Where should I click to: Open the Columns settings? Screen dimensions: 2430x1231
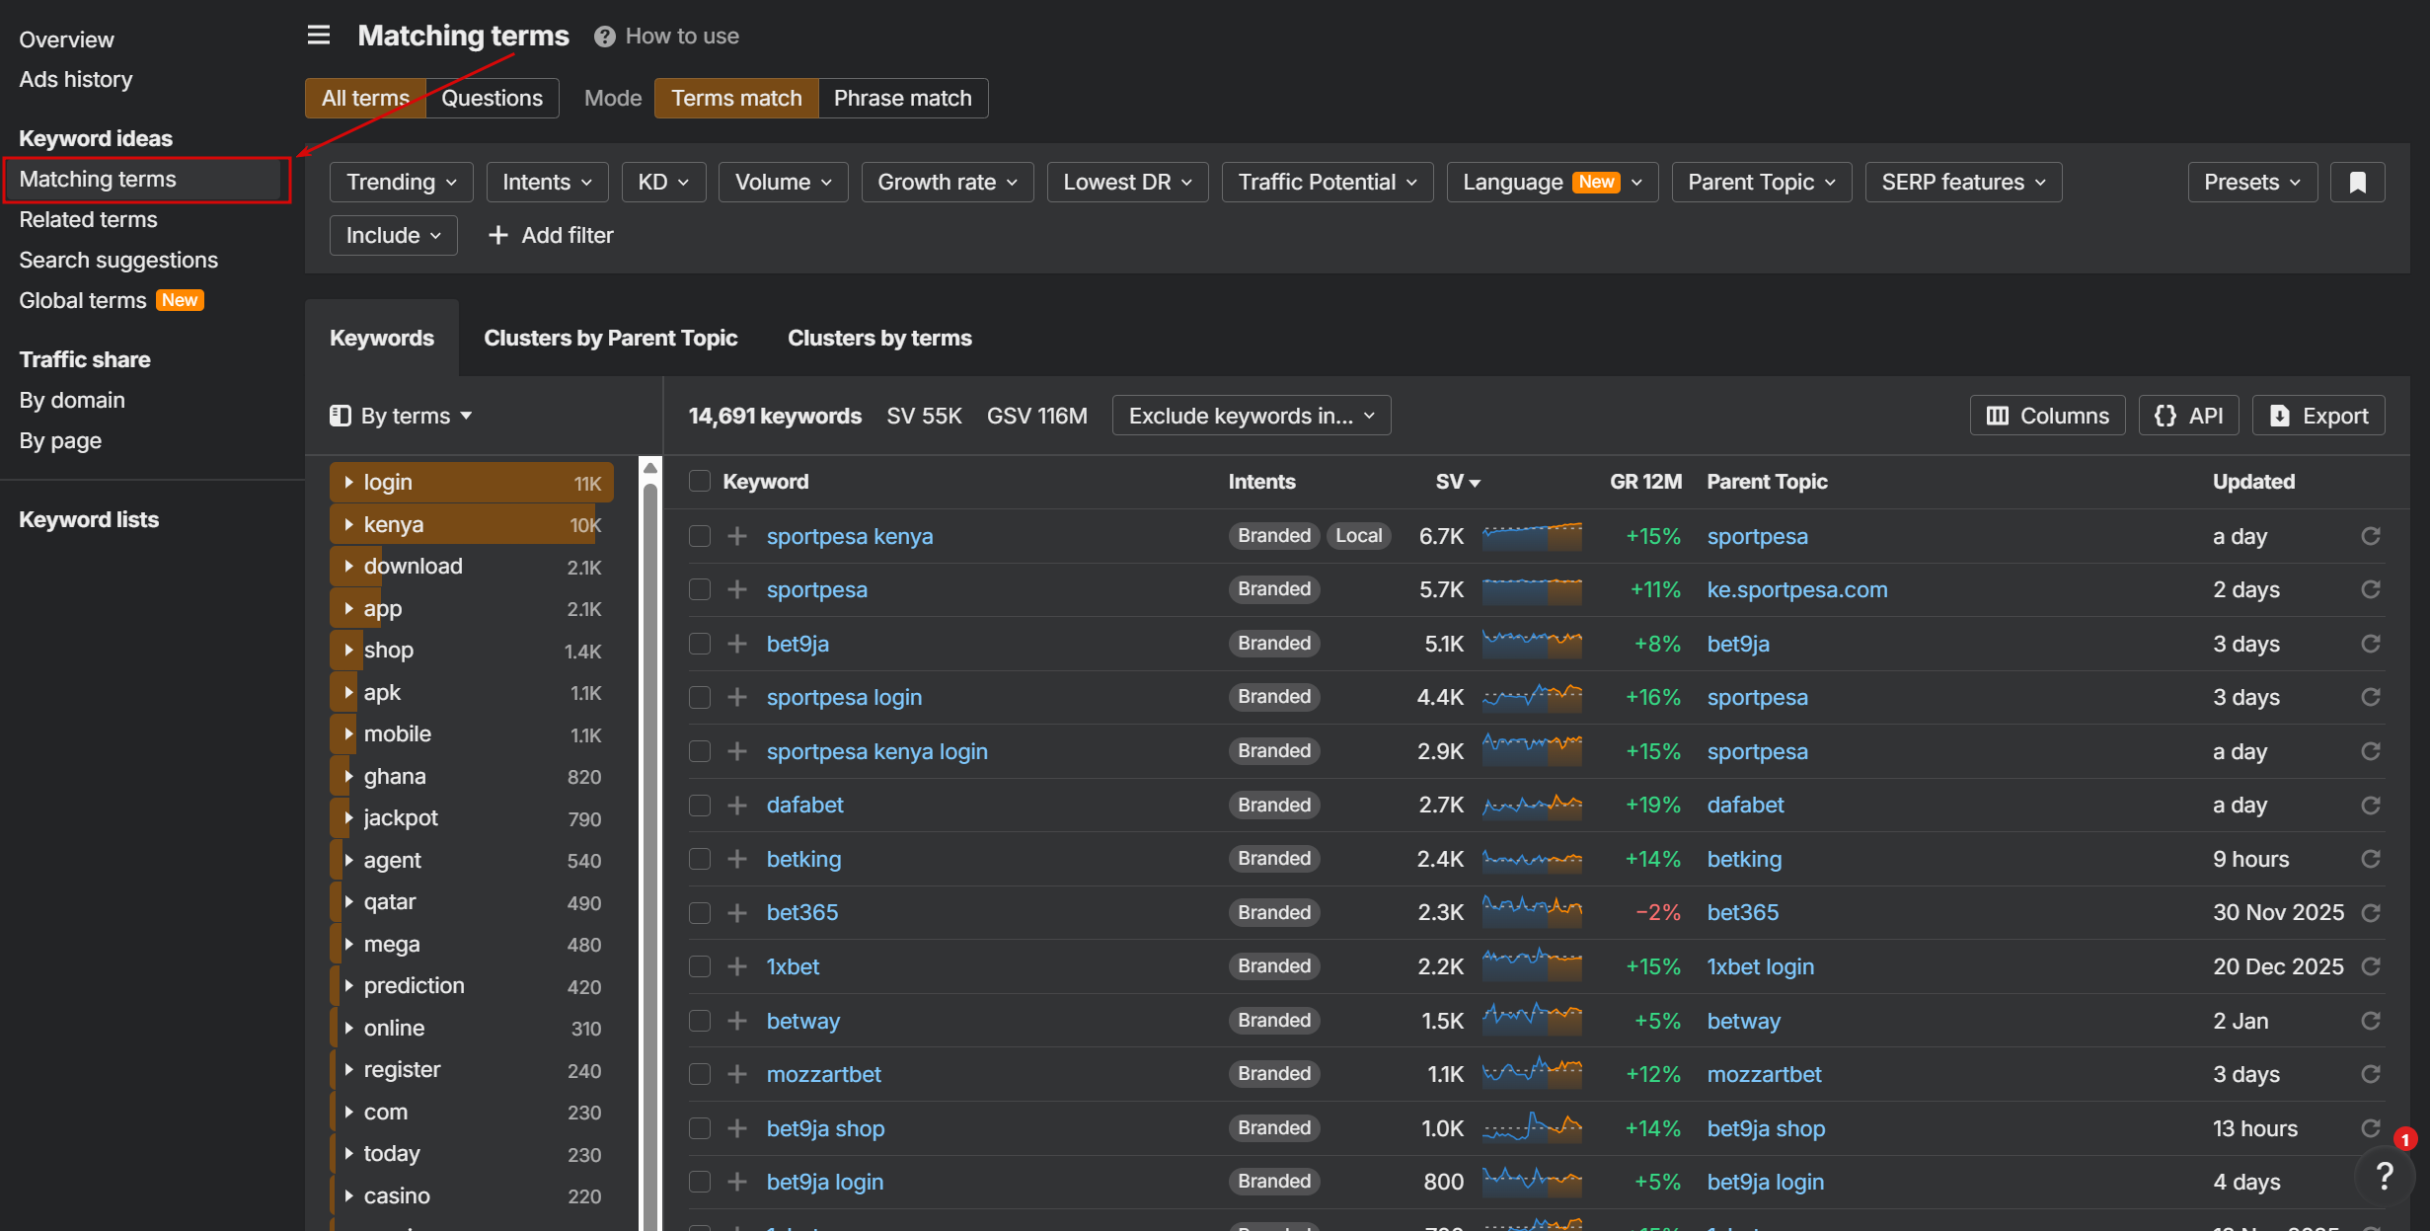[2047, 416]
